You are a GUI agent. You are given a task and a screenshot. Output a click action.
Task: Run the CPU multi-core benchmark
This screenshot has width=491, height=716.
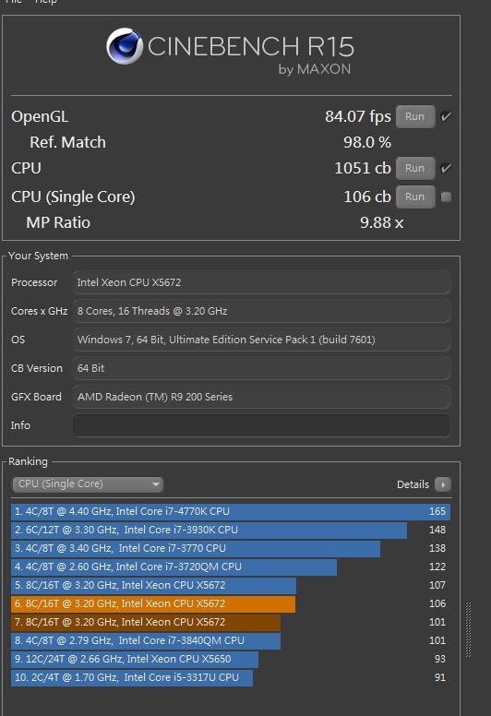(414, 168)
